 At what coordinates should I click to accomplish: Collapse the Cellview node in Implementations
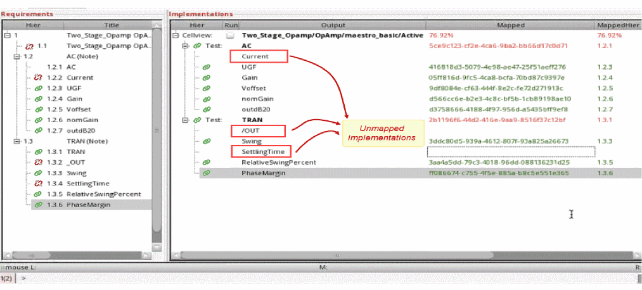(176, 35)
